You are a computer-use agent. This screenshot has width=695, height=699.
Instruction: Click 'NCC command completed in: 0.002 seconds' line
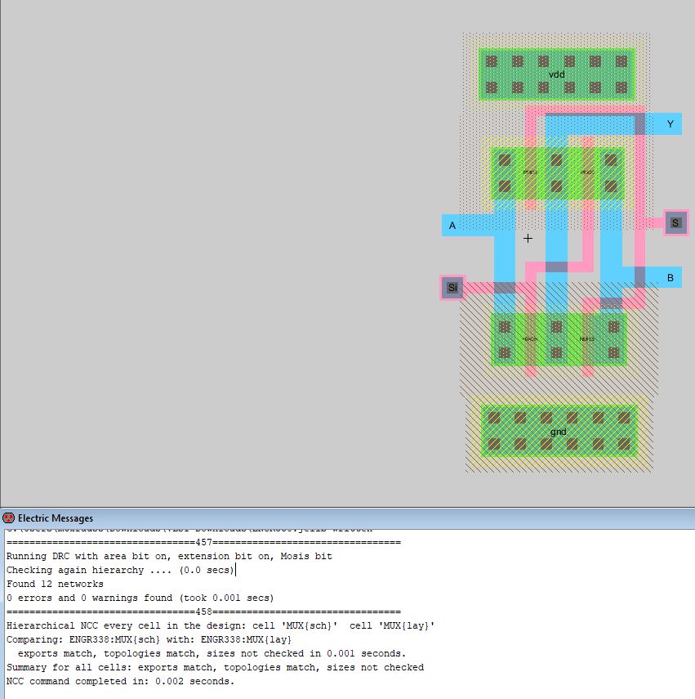click(x=120, y=681)
